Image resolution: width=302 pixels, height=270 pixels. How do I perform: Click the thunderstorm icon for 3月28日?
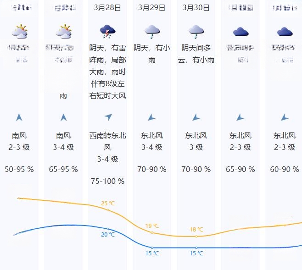[x=107, y=32]
